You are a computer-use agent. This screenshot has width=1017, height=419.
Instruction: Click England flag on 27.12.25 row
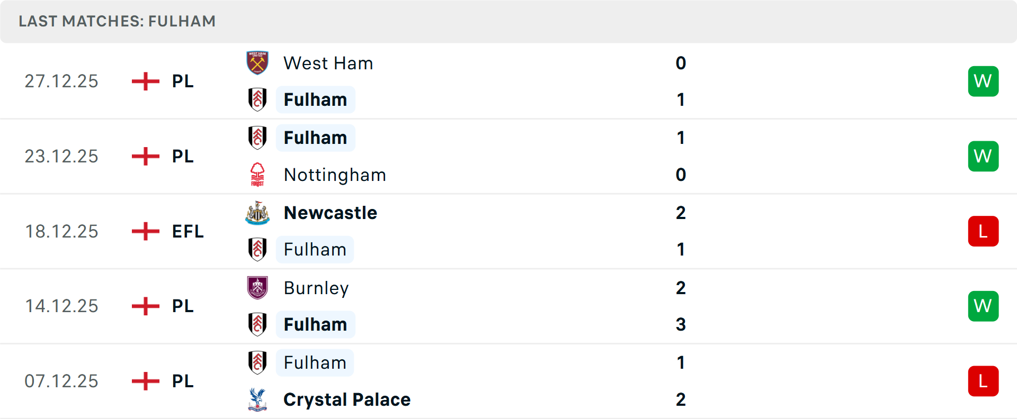coord(146,81)
